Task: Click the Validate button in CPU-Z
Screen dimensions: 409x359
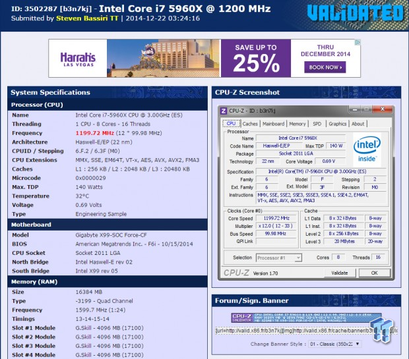Action: 340,273
